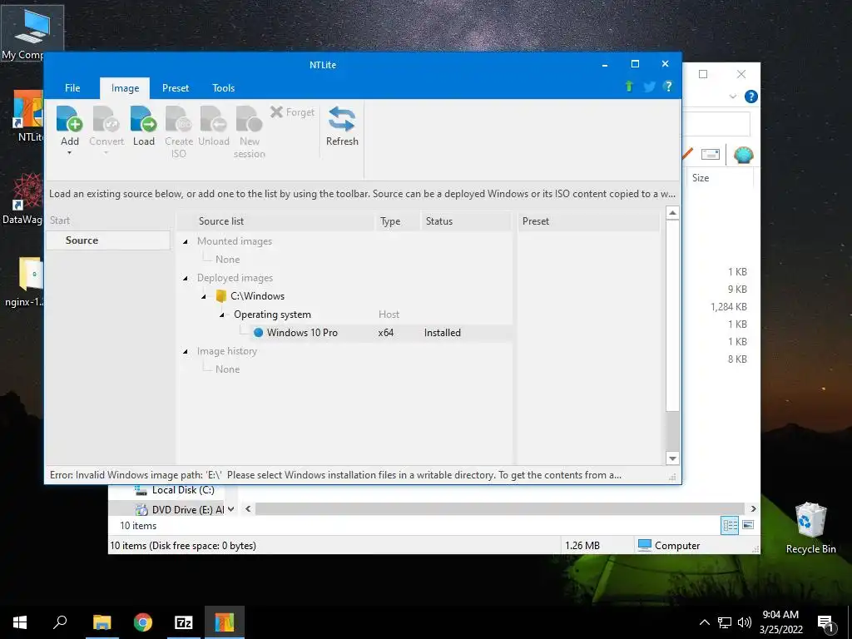Click the network tray icon
This screenshot has width=852, height=639.
[725, 622]
